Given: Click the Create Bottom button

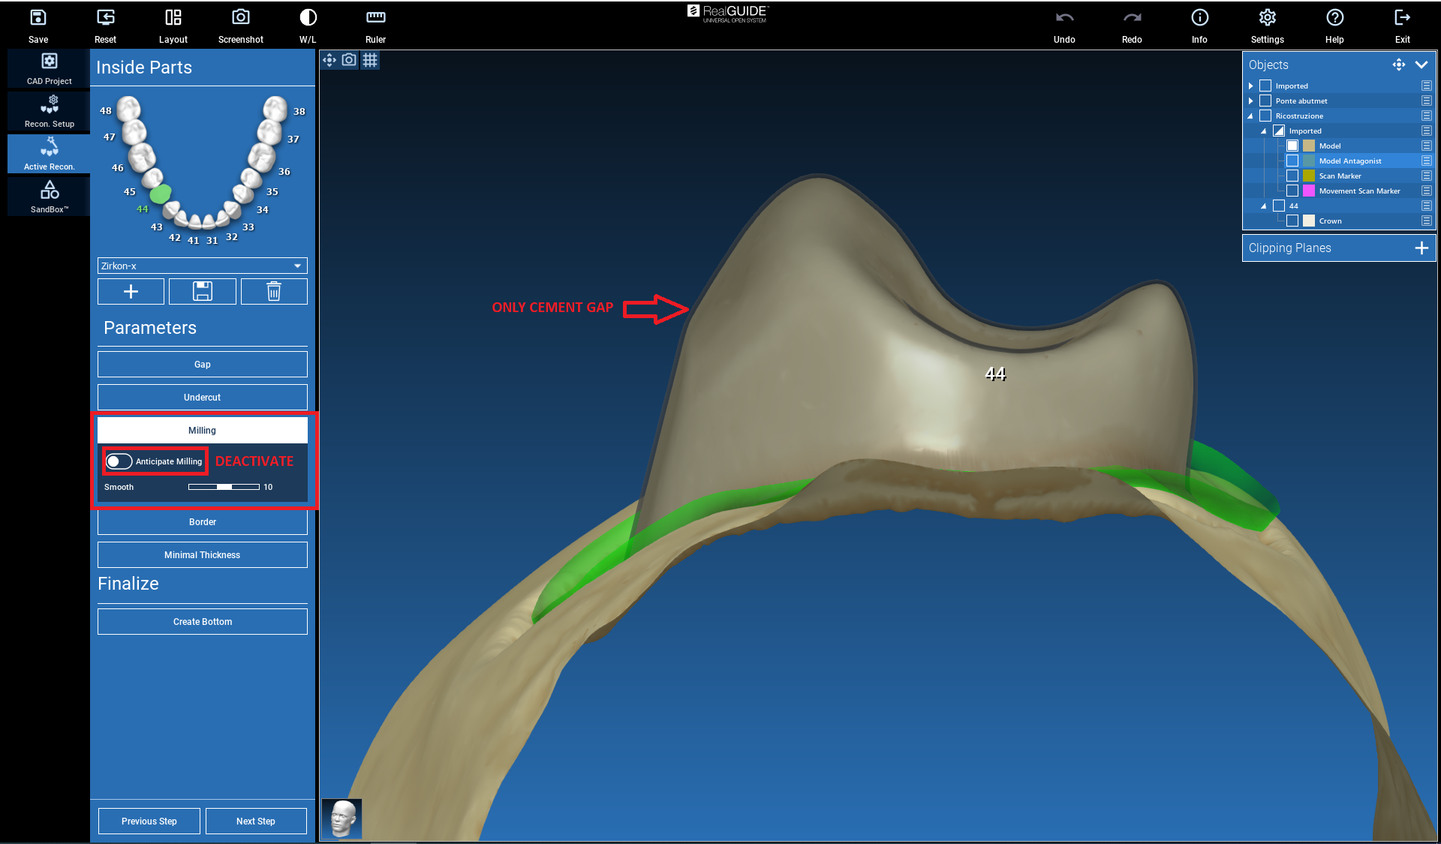Looking at the screenshot, I should click(x=203, y=621).
